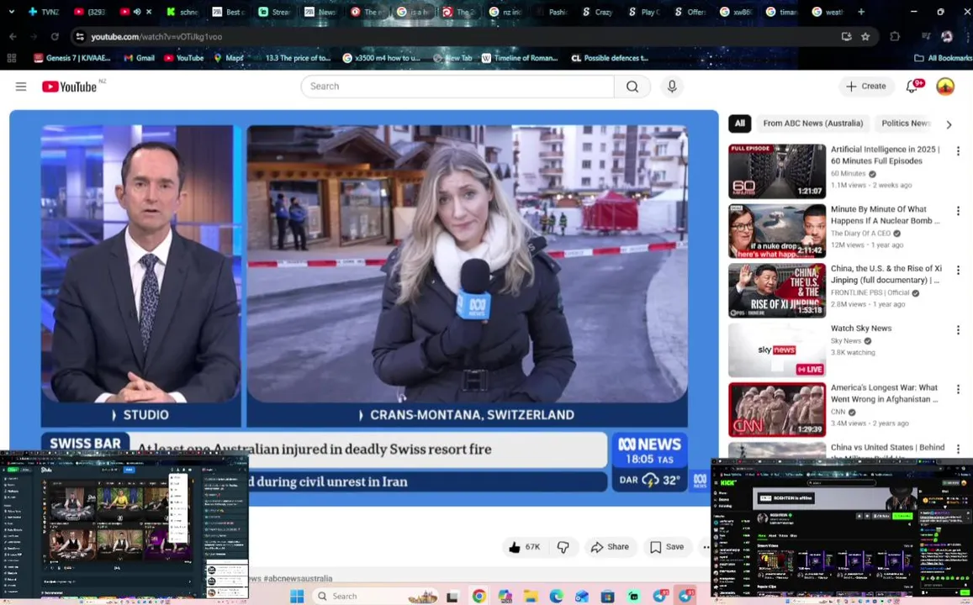
Task: Open options for Watch Sky News video
Action: pyautogui.click(x=958, y=329)
